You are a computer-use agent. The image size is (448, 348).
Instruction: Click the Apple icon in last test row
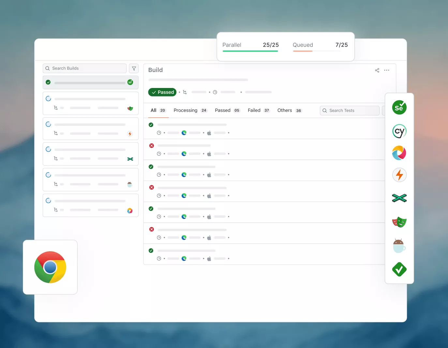point(209,259)
